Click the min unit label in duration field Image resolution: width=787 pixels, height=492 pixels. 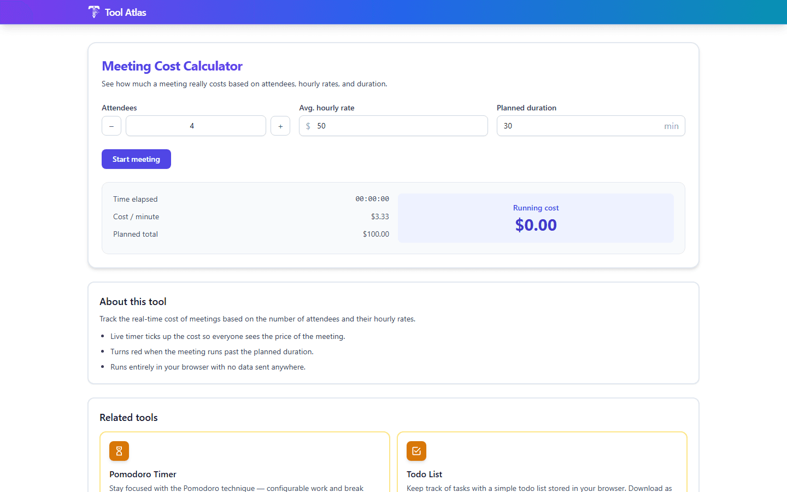coord(672,126)
